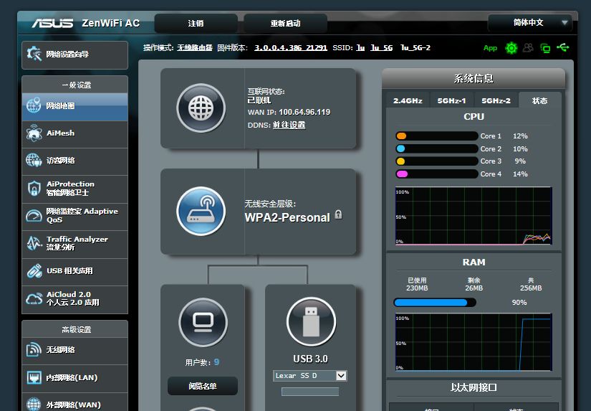The image size is (591, 411).
Task: Open the network setup wizard icon
Action: 34,54
